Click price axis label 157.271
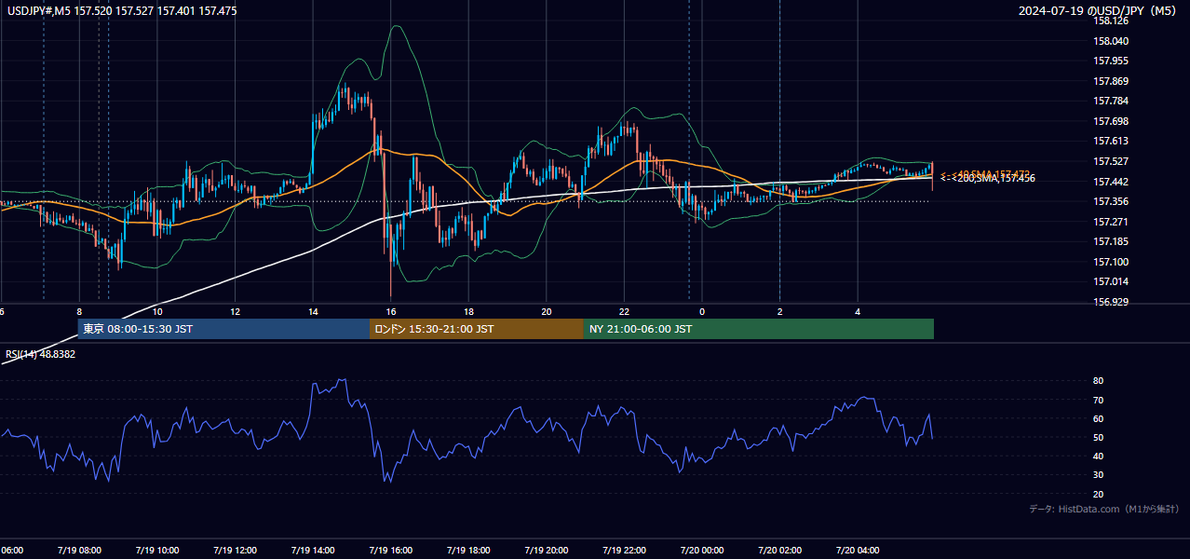1190x559 pixels. coord(1111,222)
